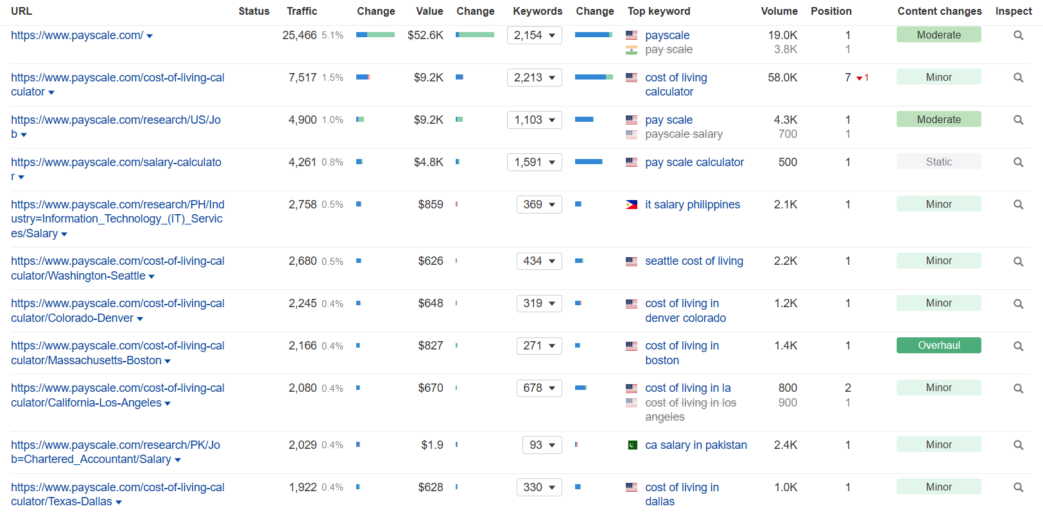Screen dimensions: 1043x513
Task: Click 'pay scale calculator' keyword link
Action: point(694,162)
